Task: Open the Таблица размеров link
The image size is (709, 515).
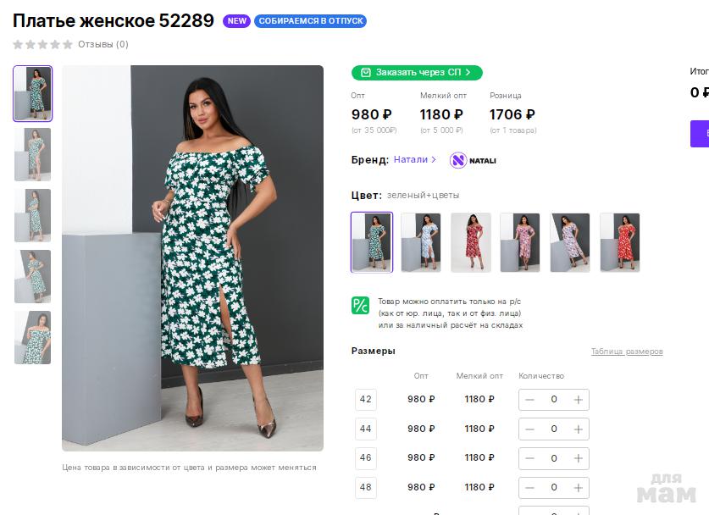Action: pyautogui.click(x=626, y=352)
